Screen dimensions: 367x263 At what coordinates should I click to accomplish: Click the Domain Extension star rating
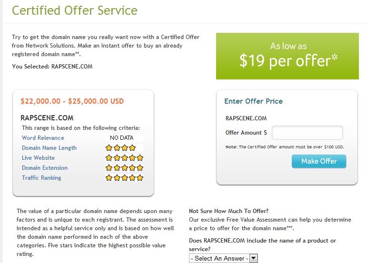(x=124, y=168)
